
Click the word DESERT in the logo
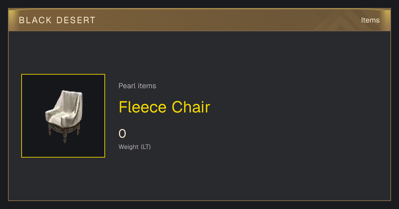[76, 20]
